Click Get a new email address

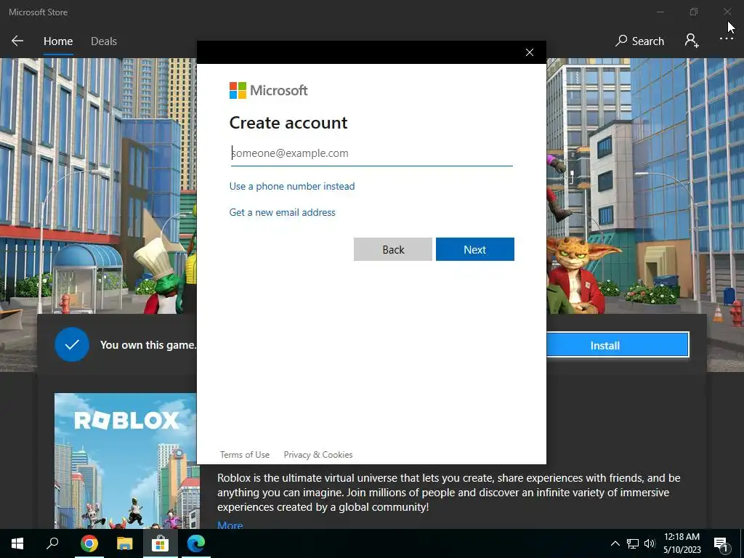283,212
